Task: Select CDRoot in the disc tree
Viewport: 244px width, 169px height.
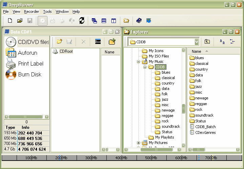Action: pos(66,51)
